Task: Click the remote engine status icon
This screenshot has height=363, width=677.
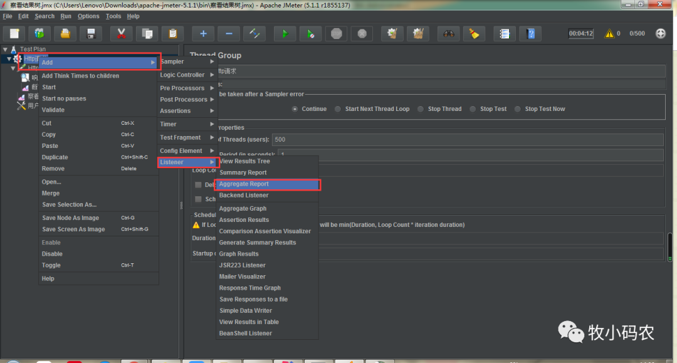Action: click(x=661, y=33)
